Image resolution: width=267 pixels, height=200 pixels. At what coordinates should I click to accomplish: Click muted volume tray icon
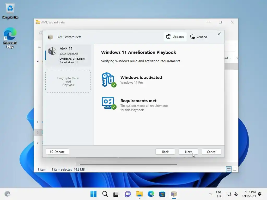[x=236, y=194]
